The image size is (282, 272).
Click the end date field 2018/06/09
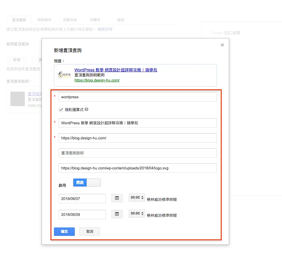click(82, 214)
